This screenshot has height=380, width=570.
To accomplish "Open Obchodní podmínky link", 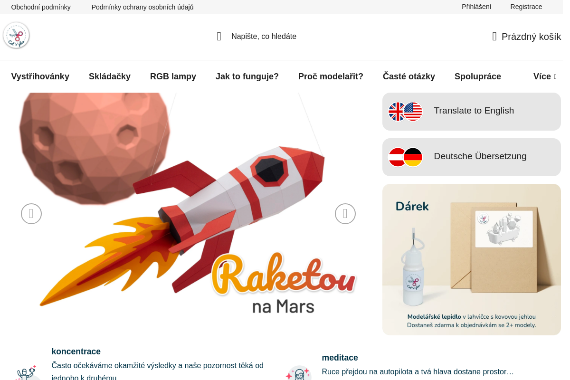I will 41,7.
